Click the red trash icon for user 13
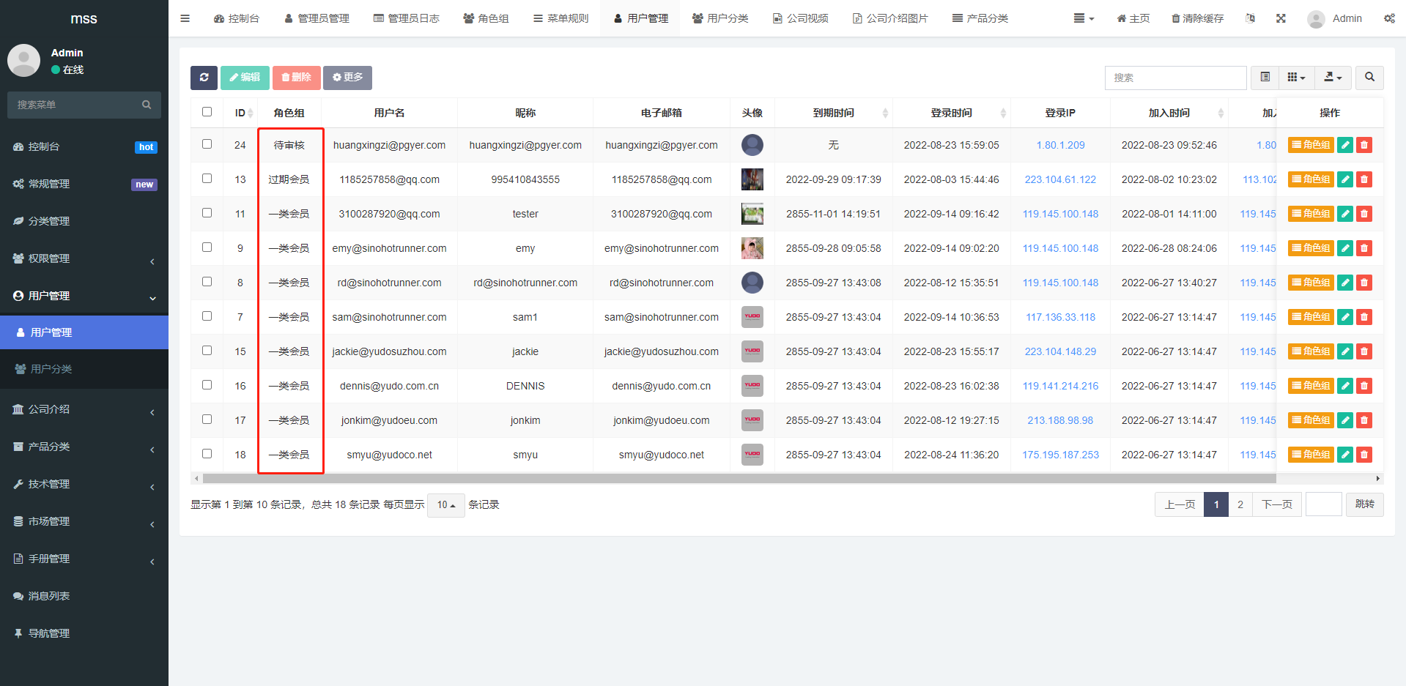This screenshot has height=686, width=1406. click(1364, 179)
